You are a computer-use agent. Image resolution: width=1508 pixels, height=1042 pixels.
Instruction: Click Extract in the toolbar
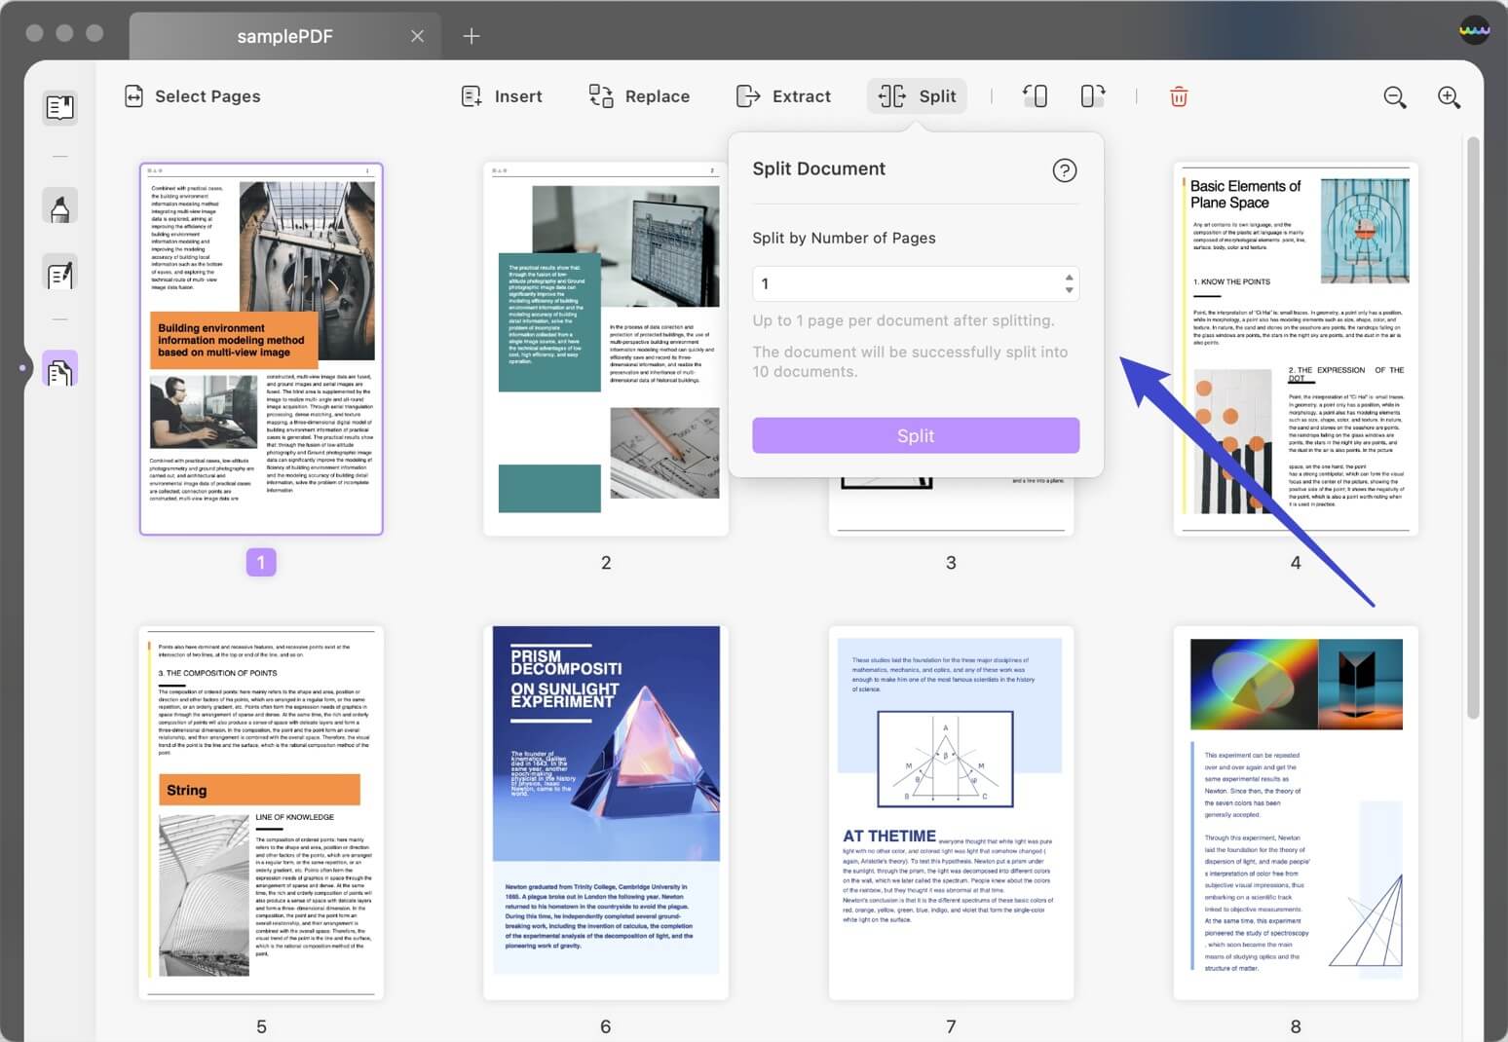click(x=783, y=96)
